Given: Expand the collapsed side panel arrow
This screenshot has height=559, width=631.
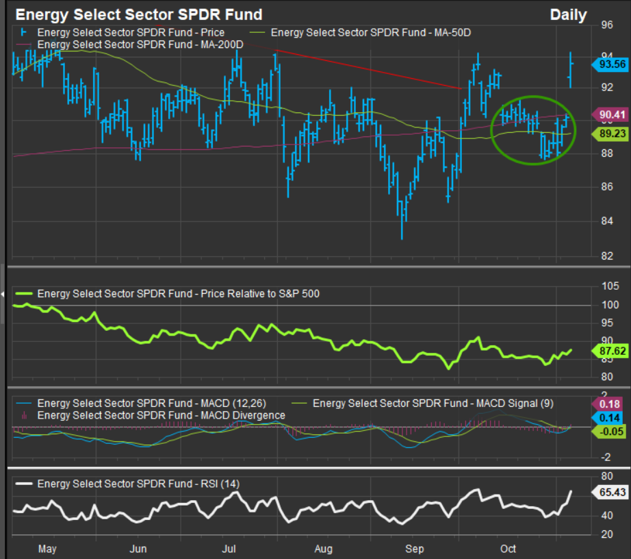Looking at the screenshot, I should [3, 295].
